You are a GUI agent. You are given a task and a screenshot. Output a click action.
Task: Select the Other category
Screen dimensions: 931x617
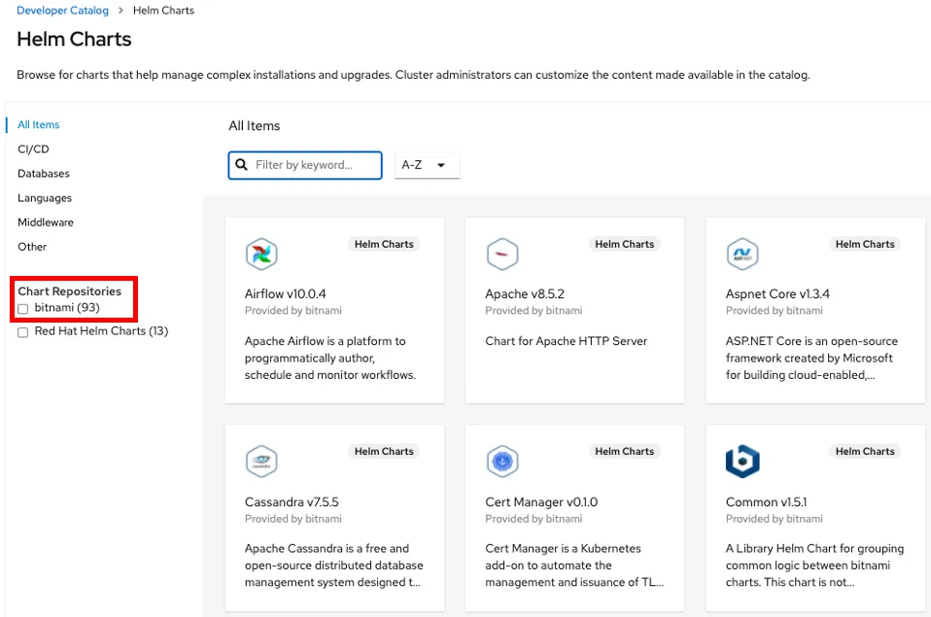32,247
